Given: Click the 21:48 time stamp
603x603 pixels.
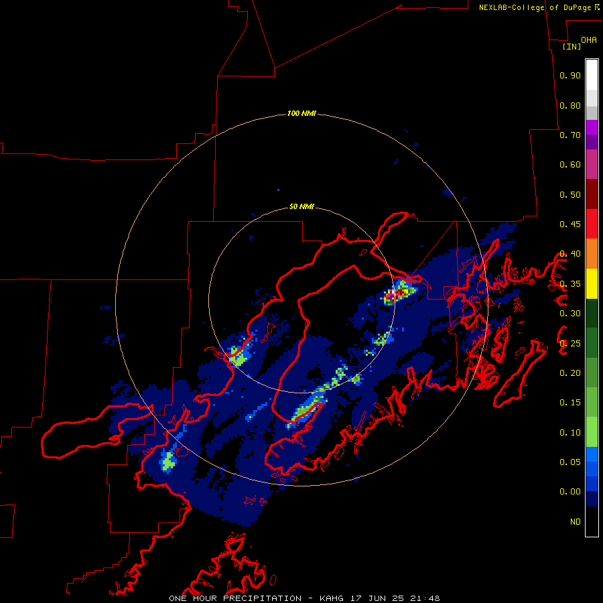Looking at the screenshot, I should pos(423,598).
